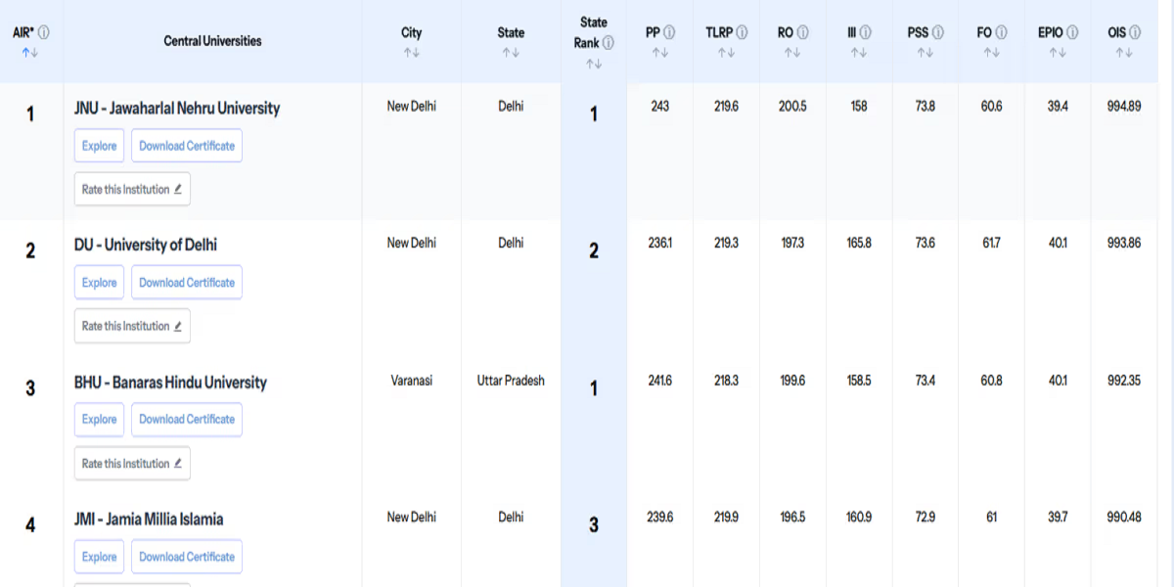Click the III column header label
The image size is (1174, 587).
tap(852, 32)
